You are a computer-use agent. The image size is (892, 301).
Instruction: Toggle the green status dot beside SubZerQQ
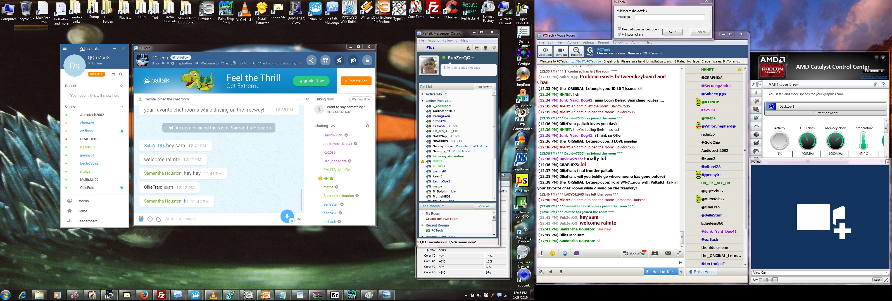[x=444, y=58]
